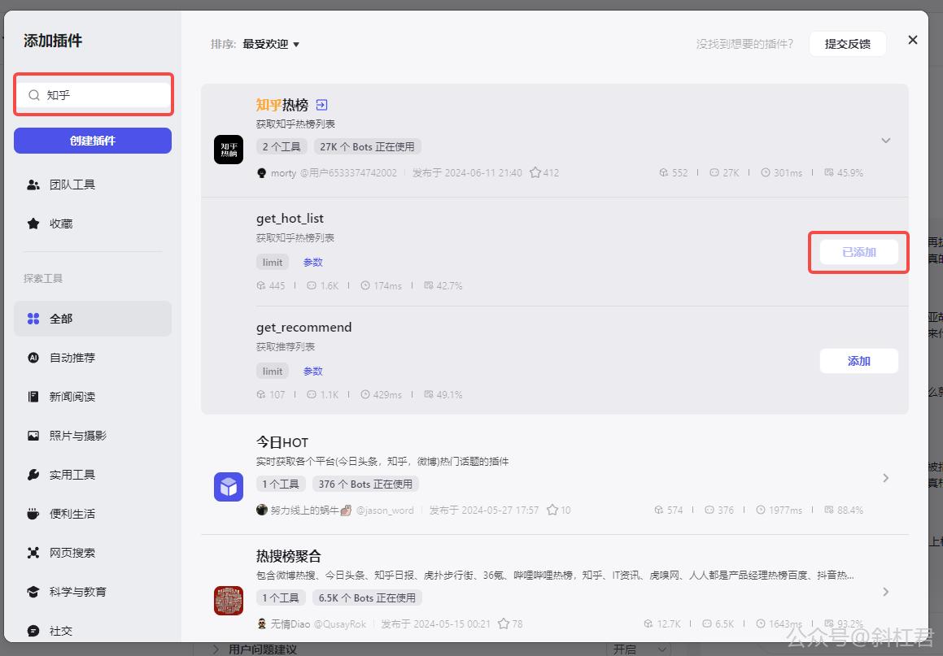
Task: Click the 新闻阅读 book icon
Action: (33, 397)
